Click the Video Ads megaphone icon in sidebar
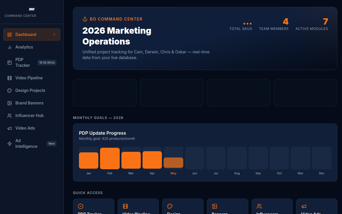This screenshot has height=214, width=342. click(x=9, y=128)
